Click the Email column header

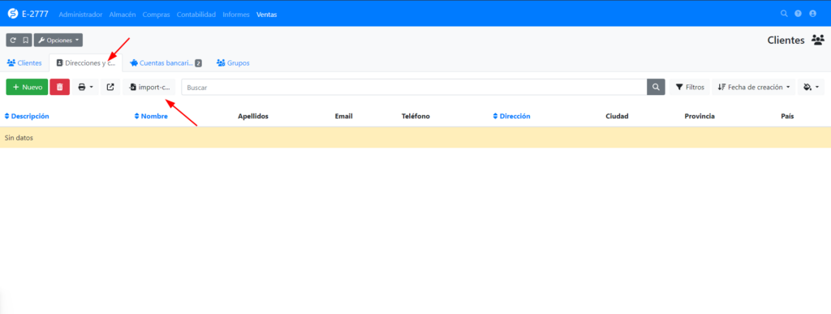(343, 116)
